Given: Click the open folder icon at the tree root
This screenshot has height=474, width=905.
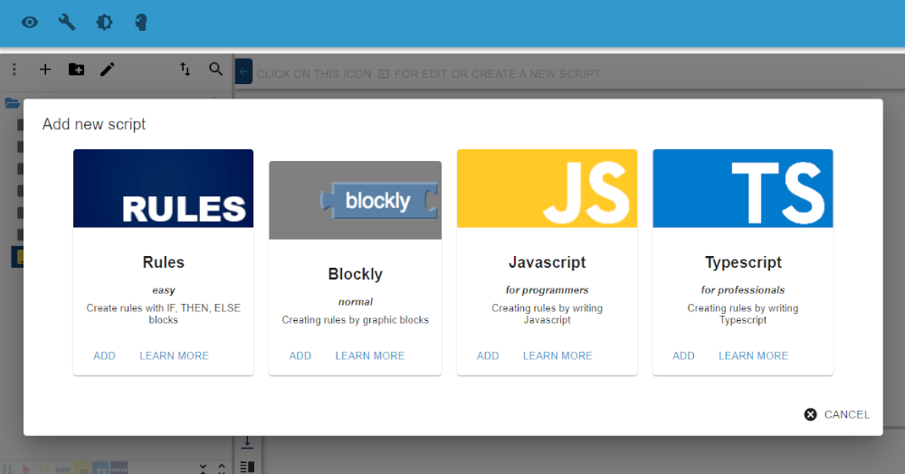Looking at the screenshot, I should tap(12, 103).
